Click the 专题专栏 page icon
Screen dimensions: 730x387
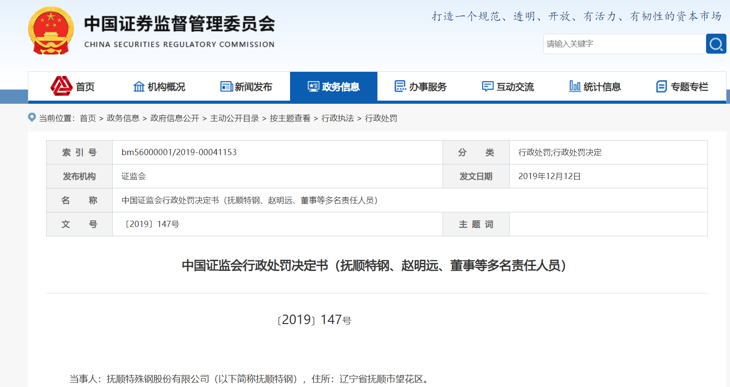pyautogui.click(x=661, y=86)
